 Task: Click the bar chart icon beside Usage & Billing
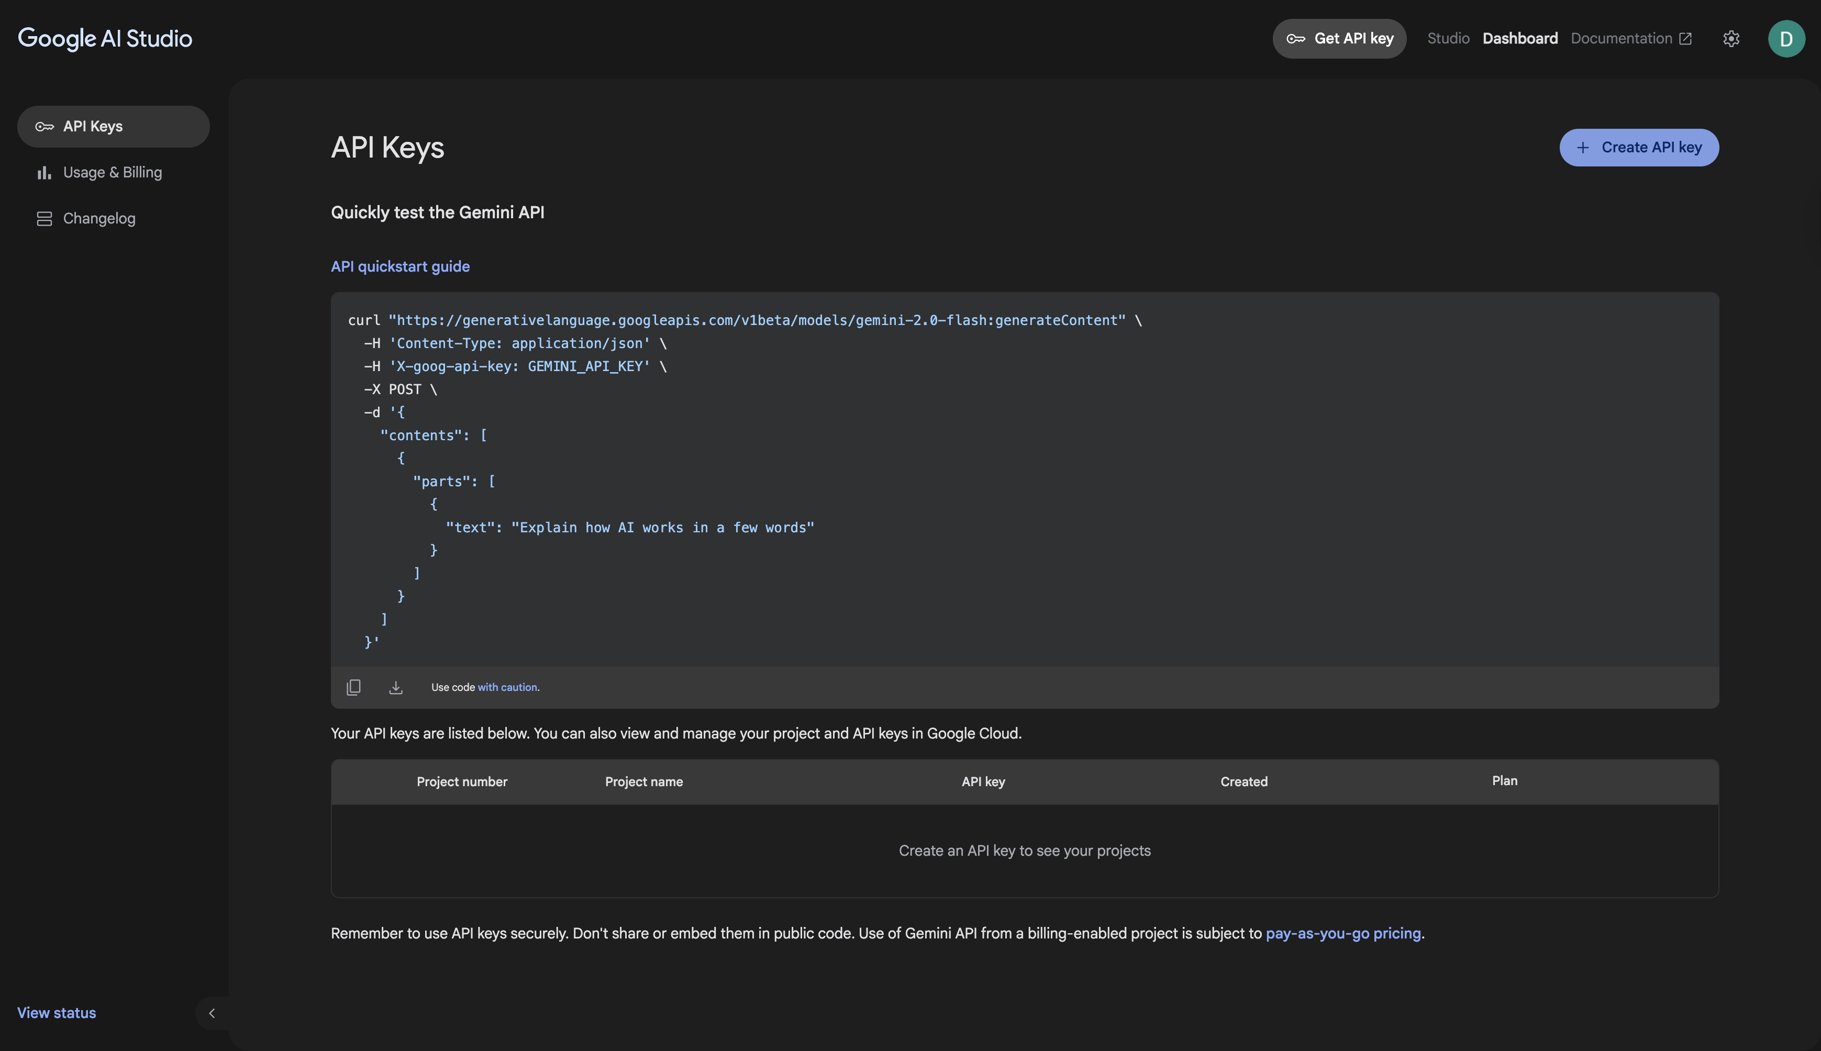coord(44,173)
